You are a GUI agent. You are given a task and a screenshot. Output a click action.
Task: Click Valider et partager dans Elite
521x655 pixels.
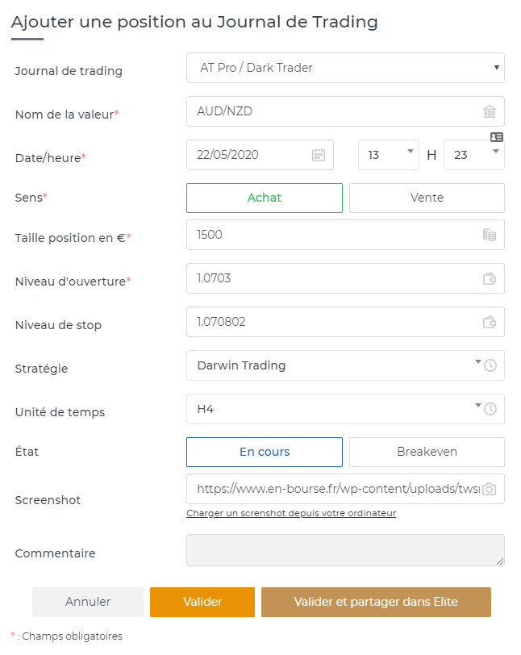[x=376, y=602]
